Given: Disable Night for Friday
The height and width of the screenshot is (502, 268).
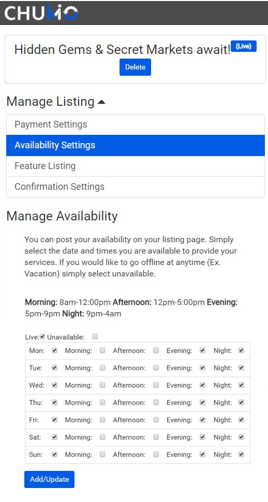Looking at the screenshot, I should pos(241,420).
